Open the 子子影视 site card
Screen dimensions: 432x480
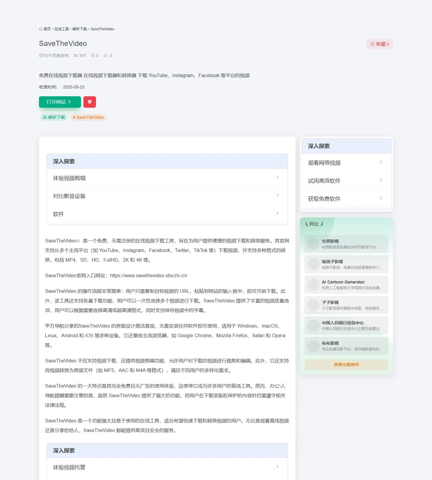click(x=346, y=305)
